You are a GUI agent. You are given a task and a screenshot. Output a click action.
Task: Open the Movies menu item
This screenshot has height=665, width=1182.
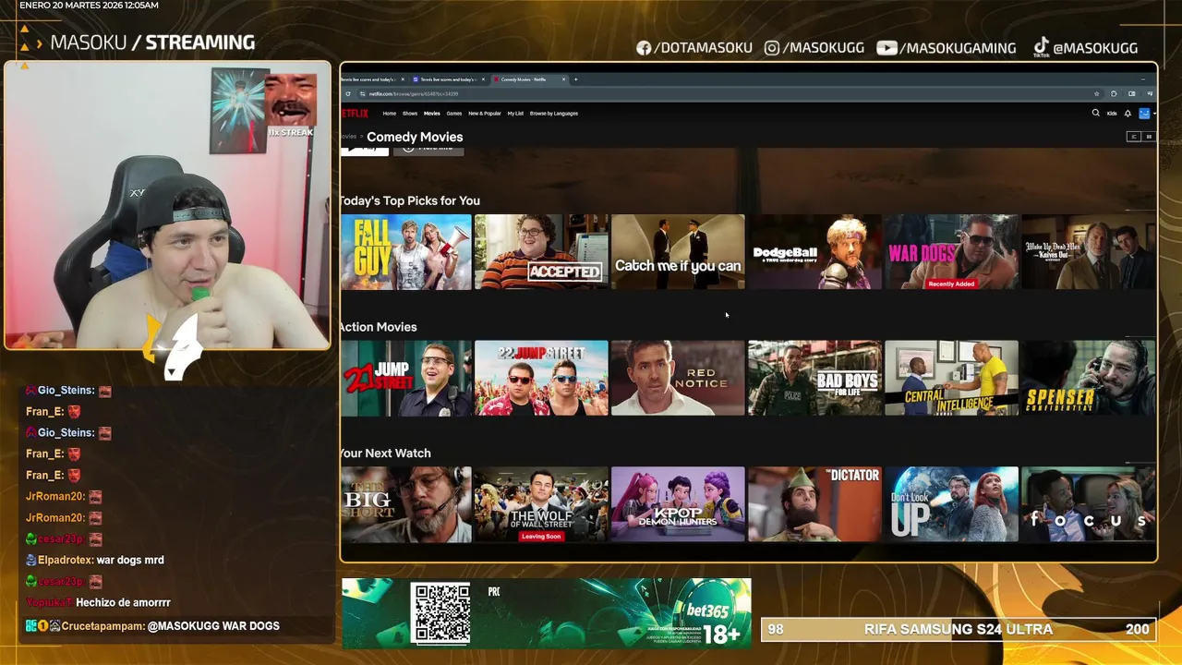click(431, 114)
